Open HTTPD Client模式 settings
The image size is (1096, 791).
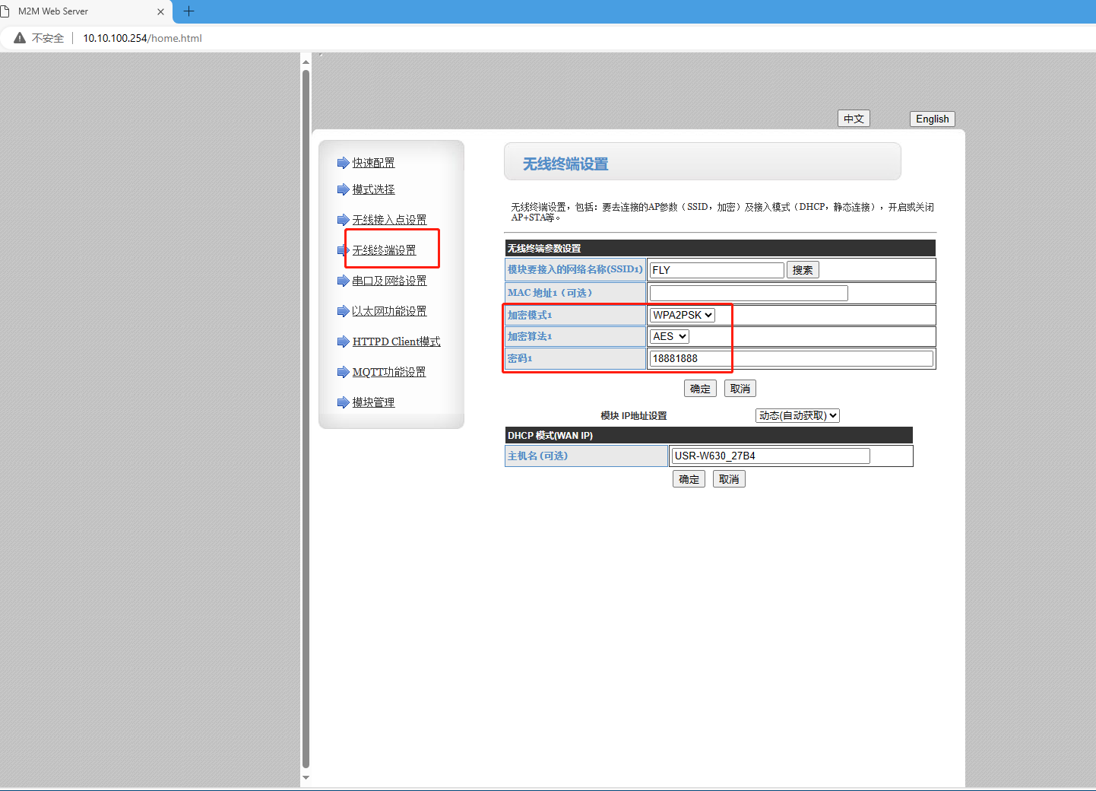(396, 341)
